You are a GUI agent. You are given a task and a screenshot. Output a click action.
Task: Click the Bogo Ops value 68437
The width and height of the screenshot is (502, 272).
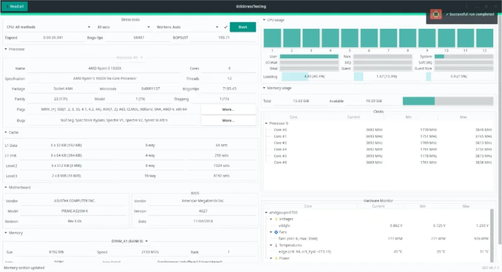pyautogui.click(x=139, y=38)
